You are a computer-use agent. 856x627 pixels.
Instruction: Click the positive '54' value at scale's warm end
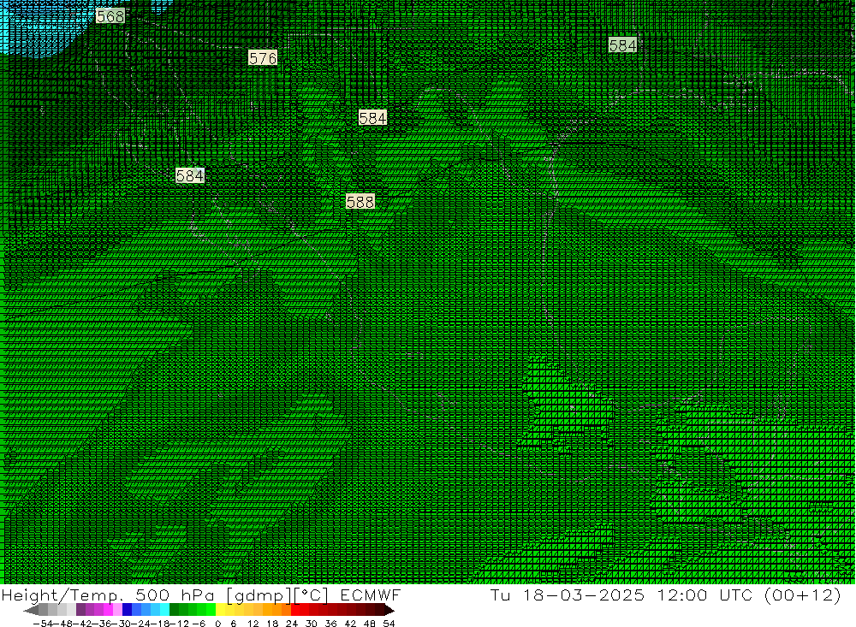[x=389, y=624]
